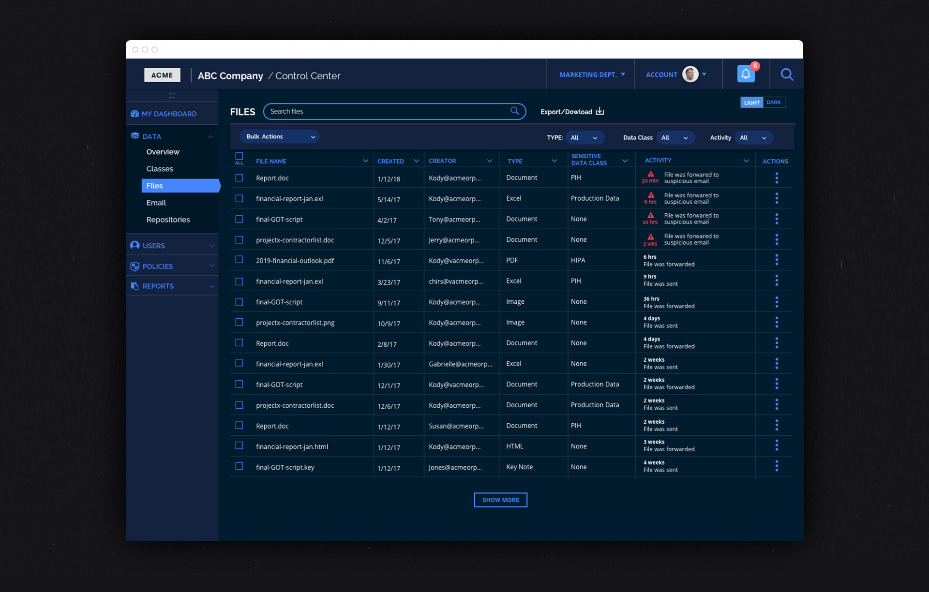The width and height of the screenshot is (929, 592).
Task: Open the Overview page in sidebar
Action: [163, 152]
